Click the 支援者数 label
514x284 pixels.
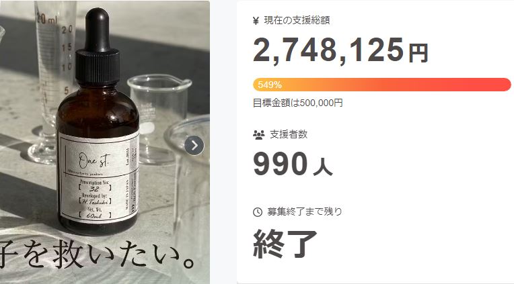[289, 134]
